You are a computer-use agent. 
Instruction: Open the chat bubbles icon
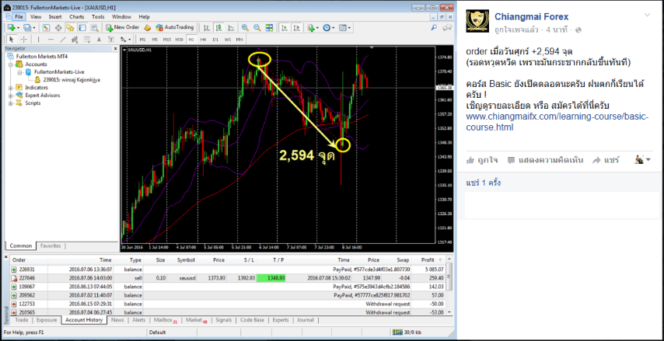coord(447,27)
